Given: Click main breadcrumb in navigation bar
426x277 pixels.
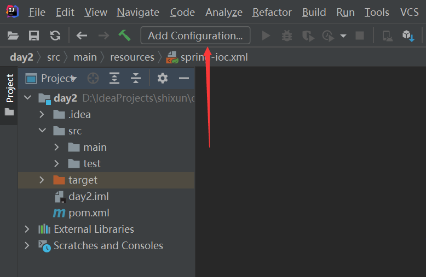Looking at the screenshot, I should (x=85, y=57).
